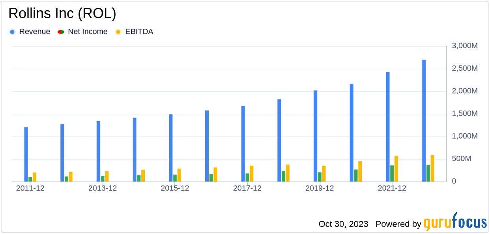Select the 2011-12 blue Revenue bar
The image size is (490, 234).
point(26,154)
